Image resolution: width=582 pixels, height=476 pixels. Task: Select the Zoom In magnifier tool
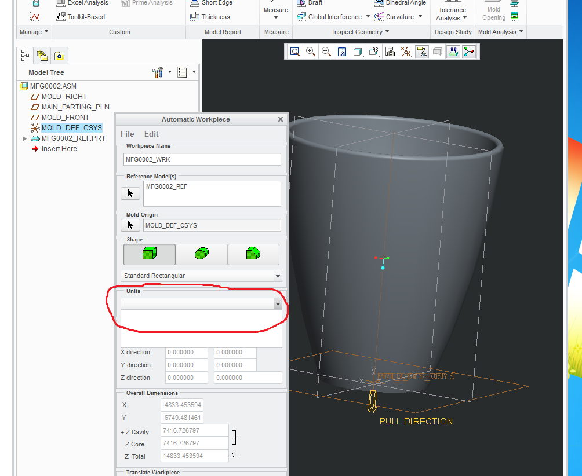click(x=311, y=52)
